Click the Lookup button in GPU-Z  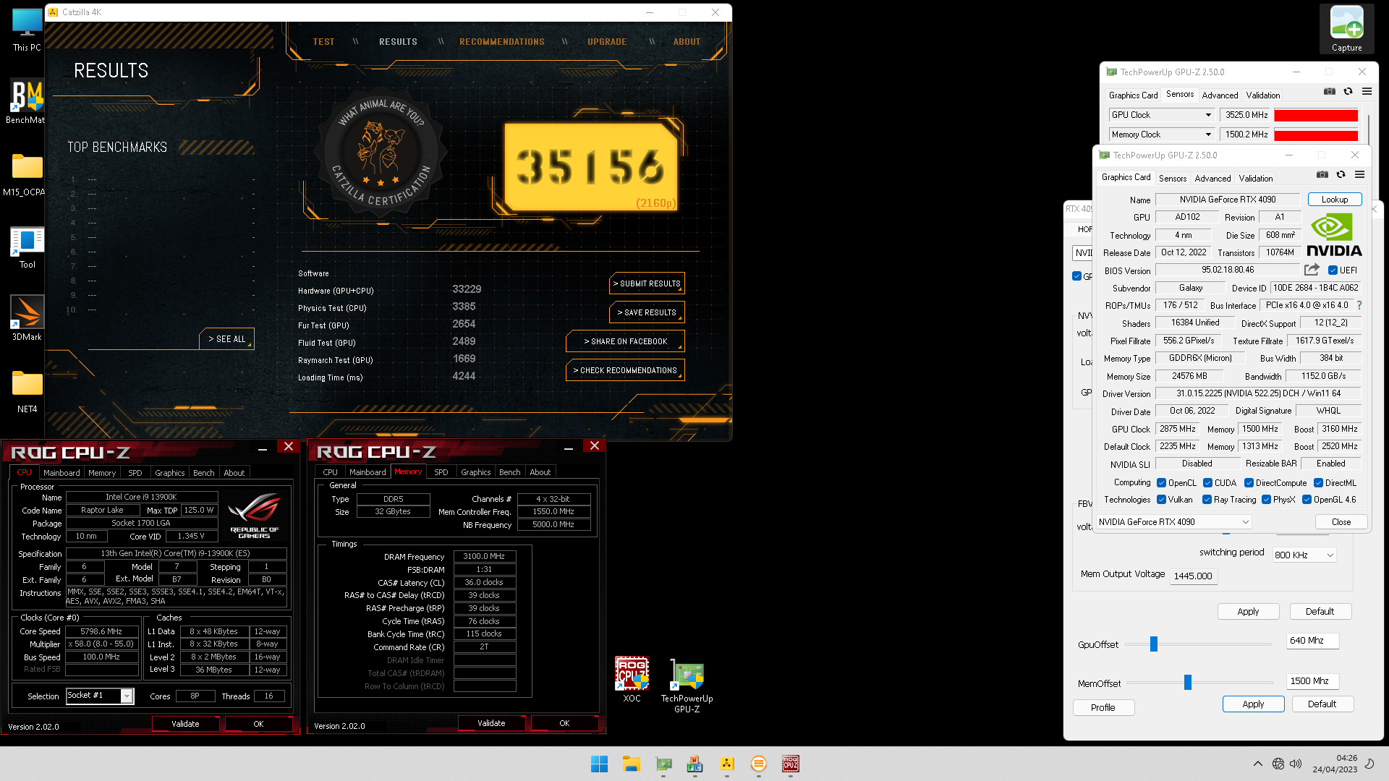[1334, 200]
